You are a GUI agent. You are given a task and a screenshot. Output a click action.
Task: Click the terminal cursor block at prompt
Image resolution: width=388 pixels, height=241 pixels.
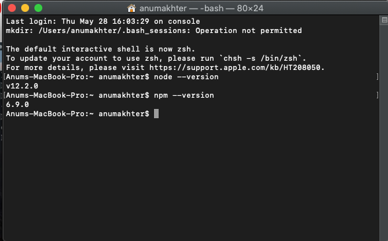point(156,114)
